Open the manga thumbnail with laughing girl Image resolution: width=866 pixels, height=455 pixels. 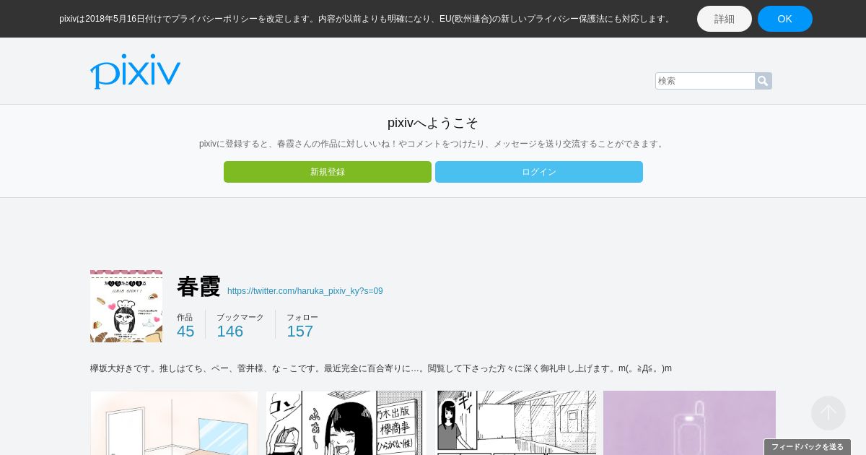(346, 423)
